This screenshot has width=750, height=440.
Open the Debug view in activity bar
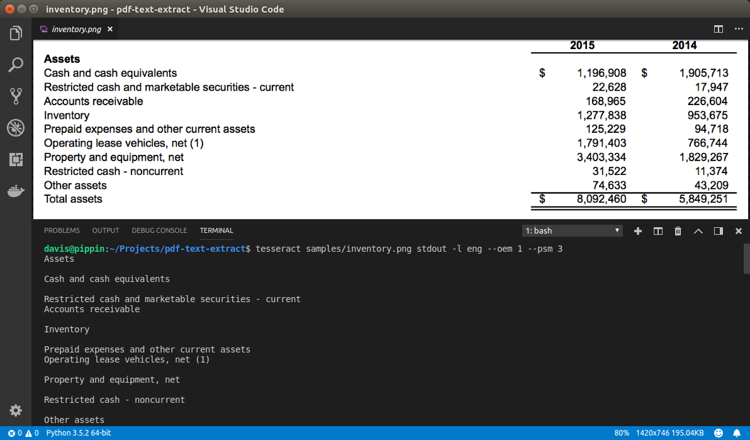pos(16,128)
